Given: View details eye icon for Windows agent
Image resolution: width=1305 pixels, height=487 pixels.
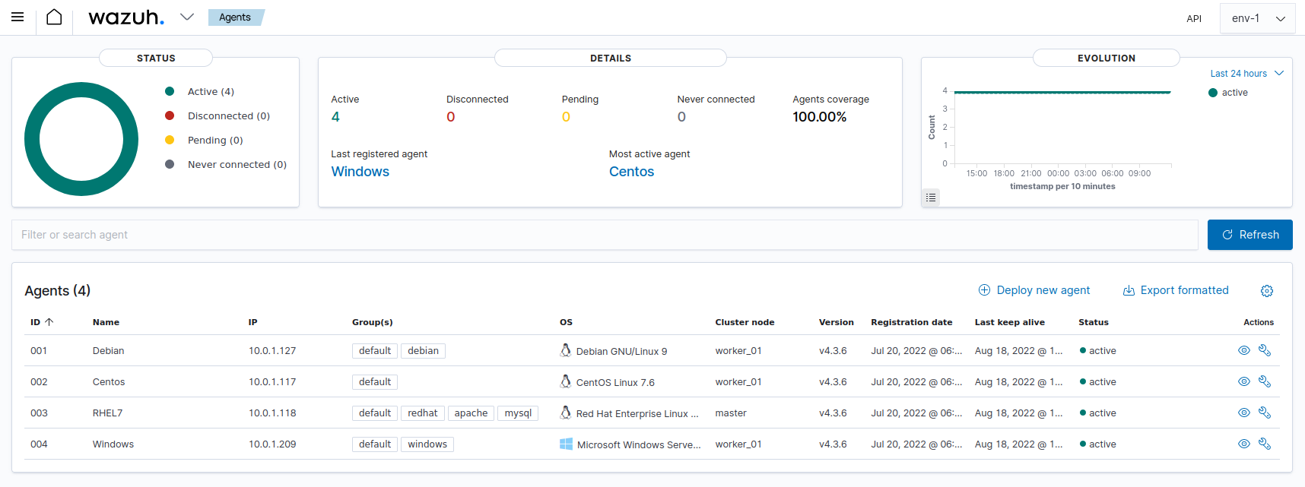Looking at the screenshot, I should tap(1244, 444).
